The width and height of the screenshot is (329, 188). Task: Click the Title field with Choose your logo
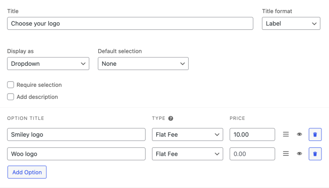tap(130, 23)
